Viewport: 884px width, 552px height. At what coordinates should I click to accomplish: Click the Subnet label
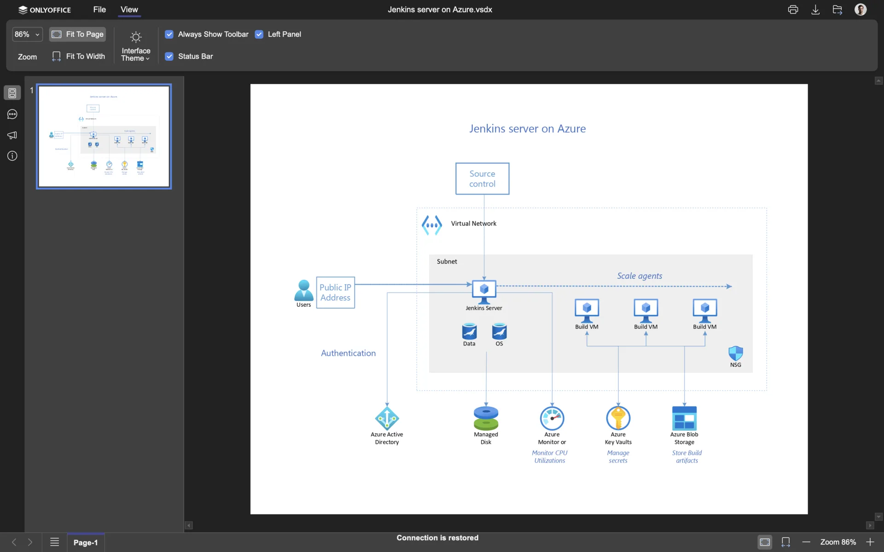pyautogui.click(x=447, y=261)
